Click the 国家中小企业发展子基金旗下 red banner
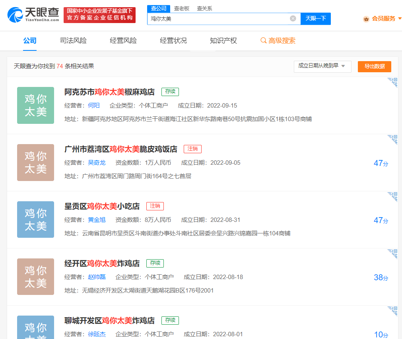Screen dimensions: 402x339 (99, 15)
